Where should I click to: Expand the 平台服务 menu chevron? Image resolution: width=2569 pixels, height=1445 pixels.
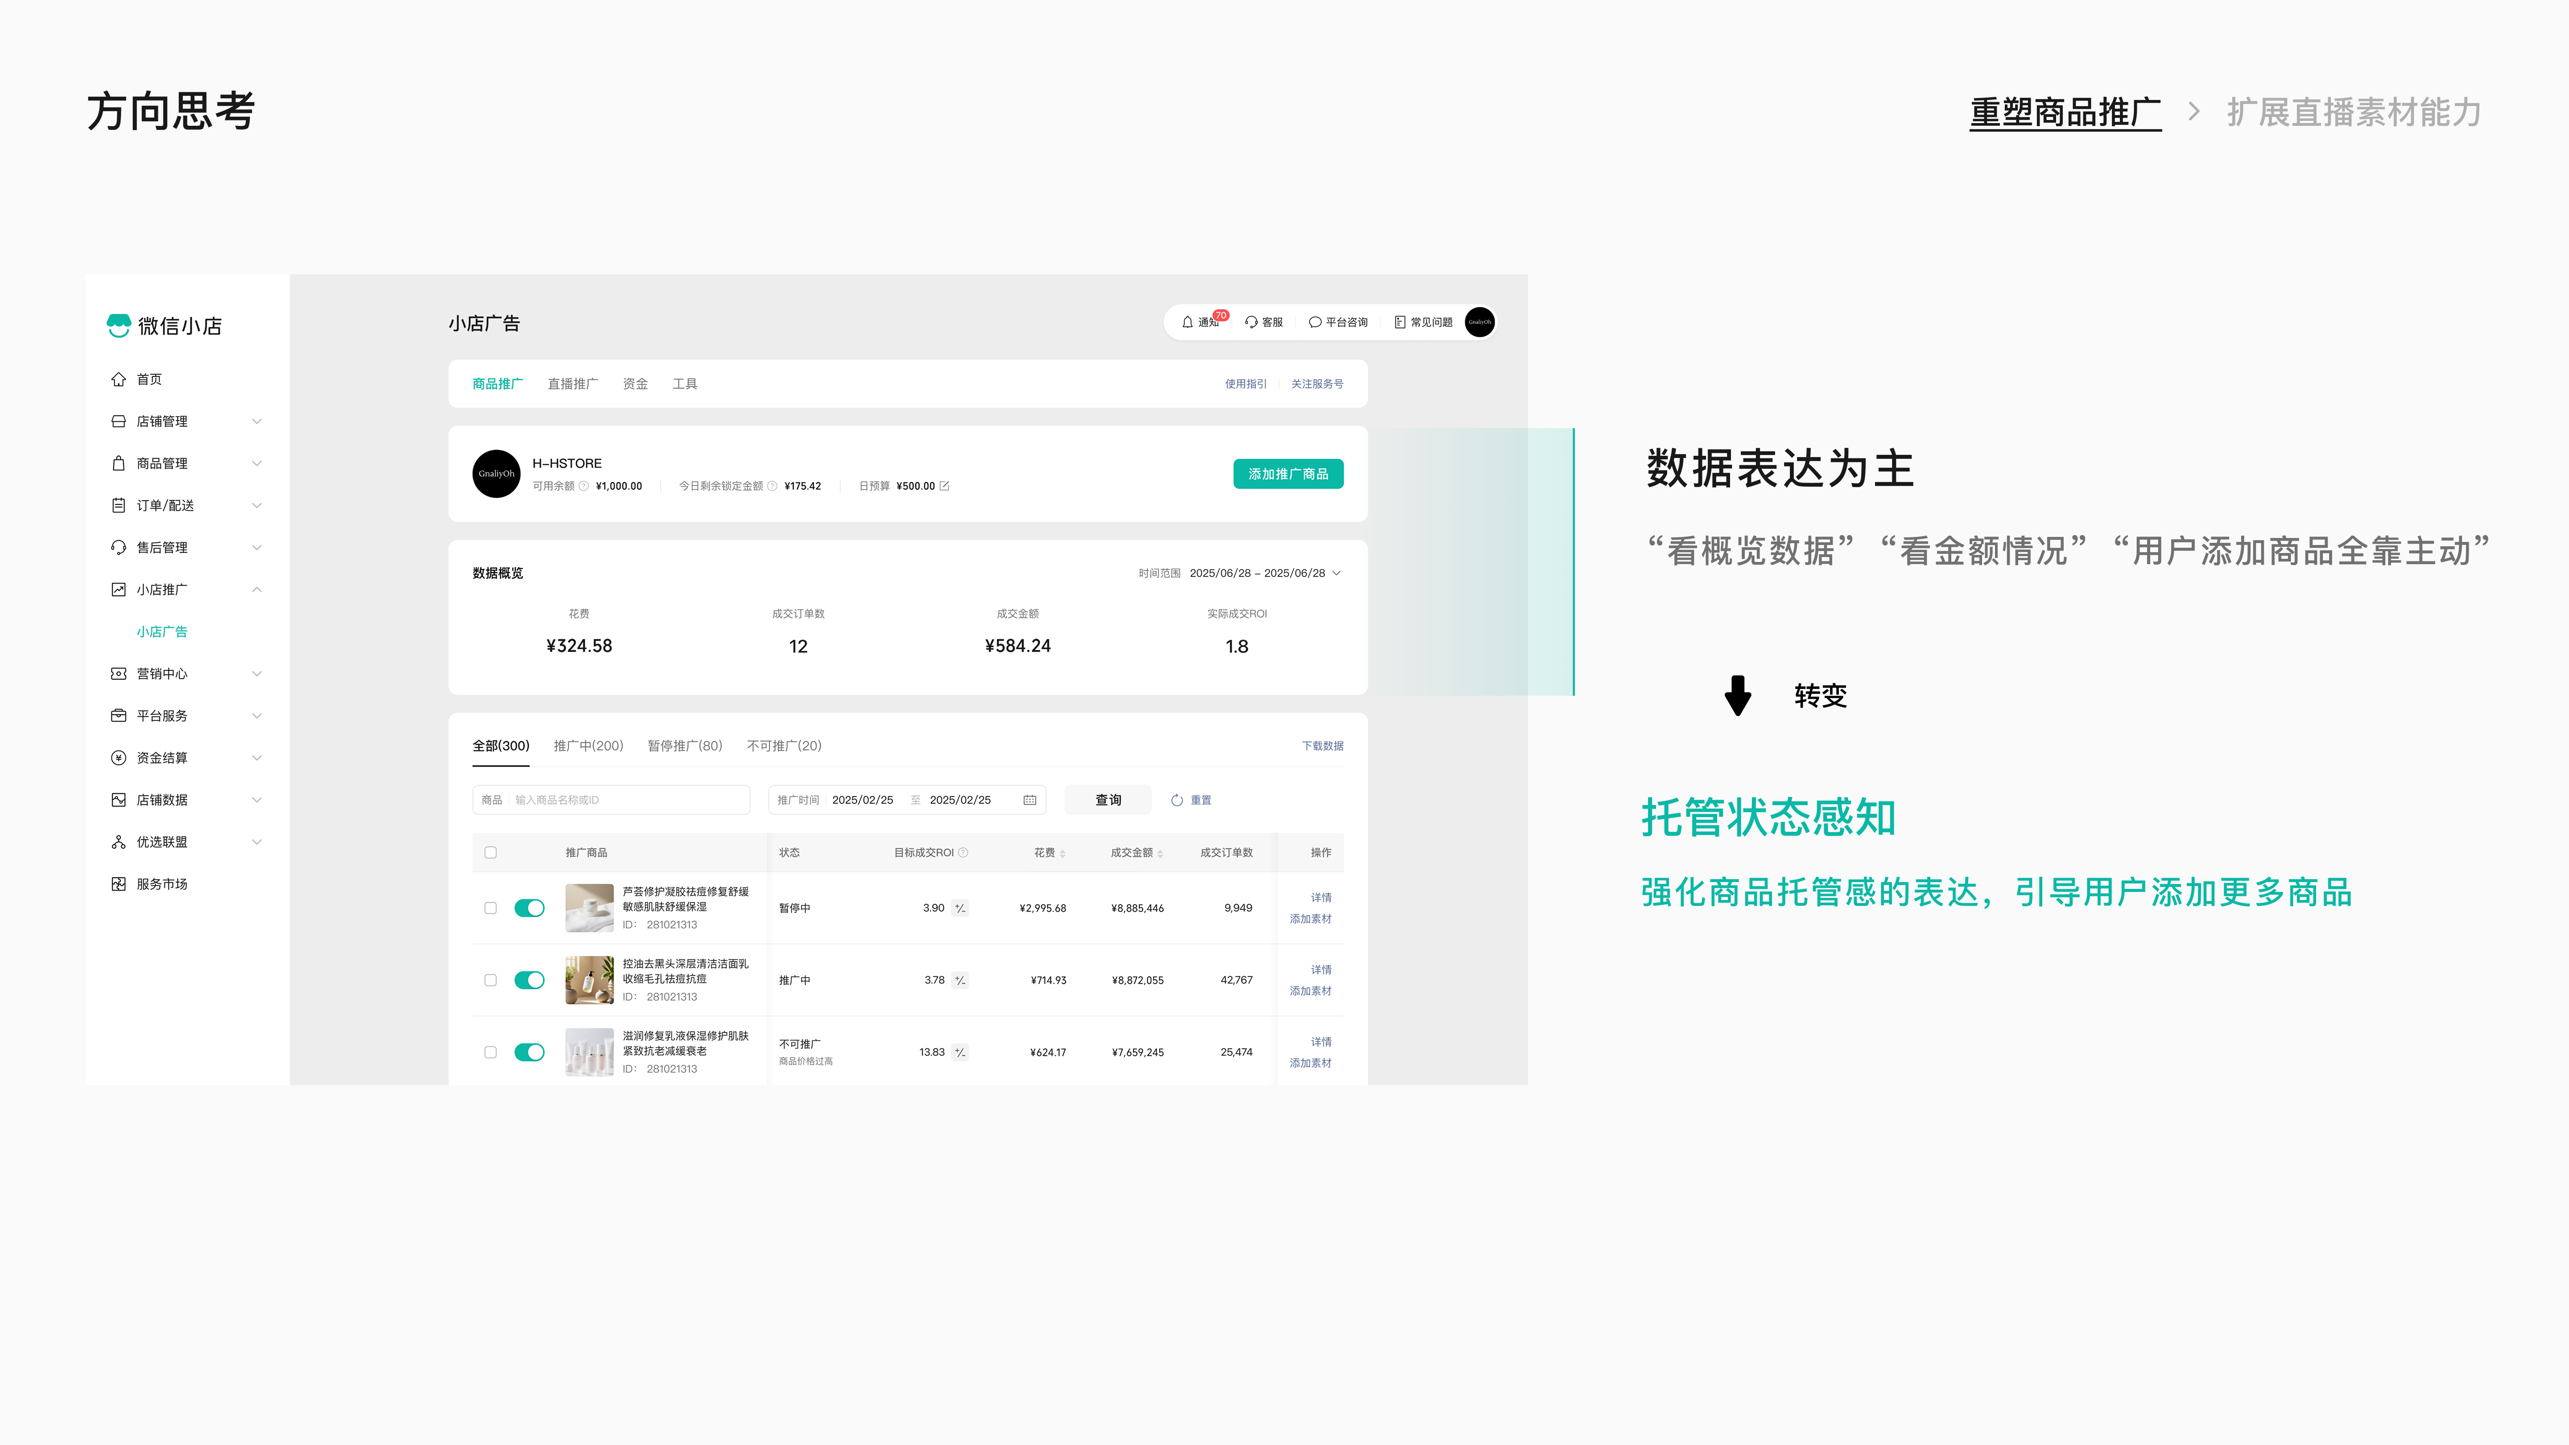[256, 715]
